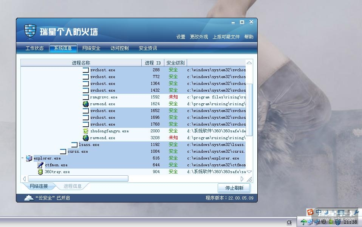Sort by the 进程 ID column header
The height and width of the screenshot is (227, 362).
click(153, 63)
